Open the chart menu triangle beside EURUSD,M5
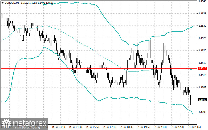This screenshot has height=130, width=208. pyautogui.click(x=2, y=3)
